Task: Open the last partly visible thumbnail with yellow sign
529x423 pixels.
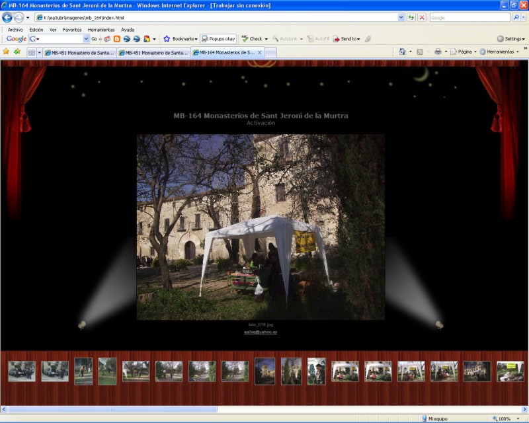Action: tap(510, 371)
